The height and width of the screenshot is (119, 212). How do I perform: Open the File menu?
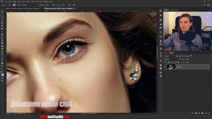(x=6, y=1)
